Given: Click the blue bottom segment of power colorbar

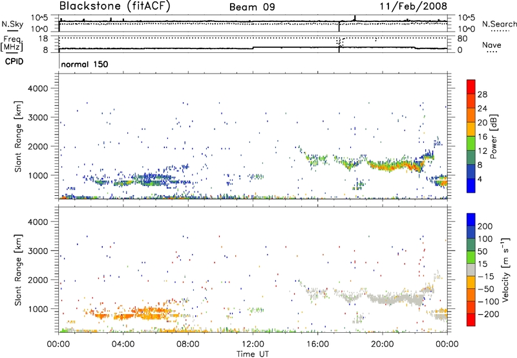Looking at the screenshot, I should (471, 185).
